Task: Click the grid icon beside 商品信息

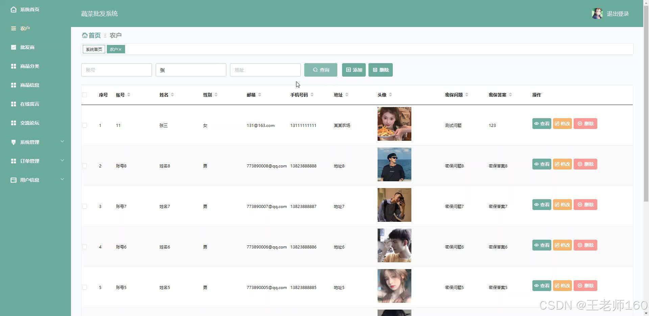Action: (x=14, y=85)
